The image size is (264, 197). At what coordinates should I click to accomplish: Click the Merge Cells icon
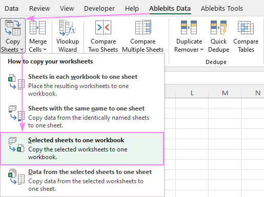37,28
